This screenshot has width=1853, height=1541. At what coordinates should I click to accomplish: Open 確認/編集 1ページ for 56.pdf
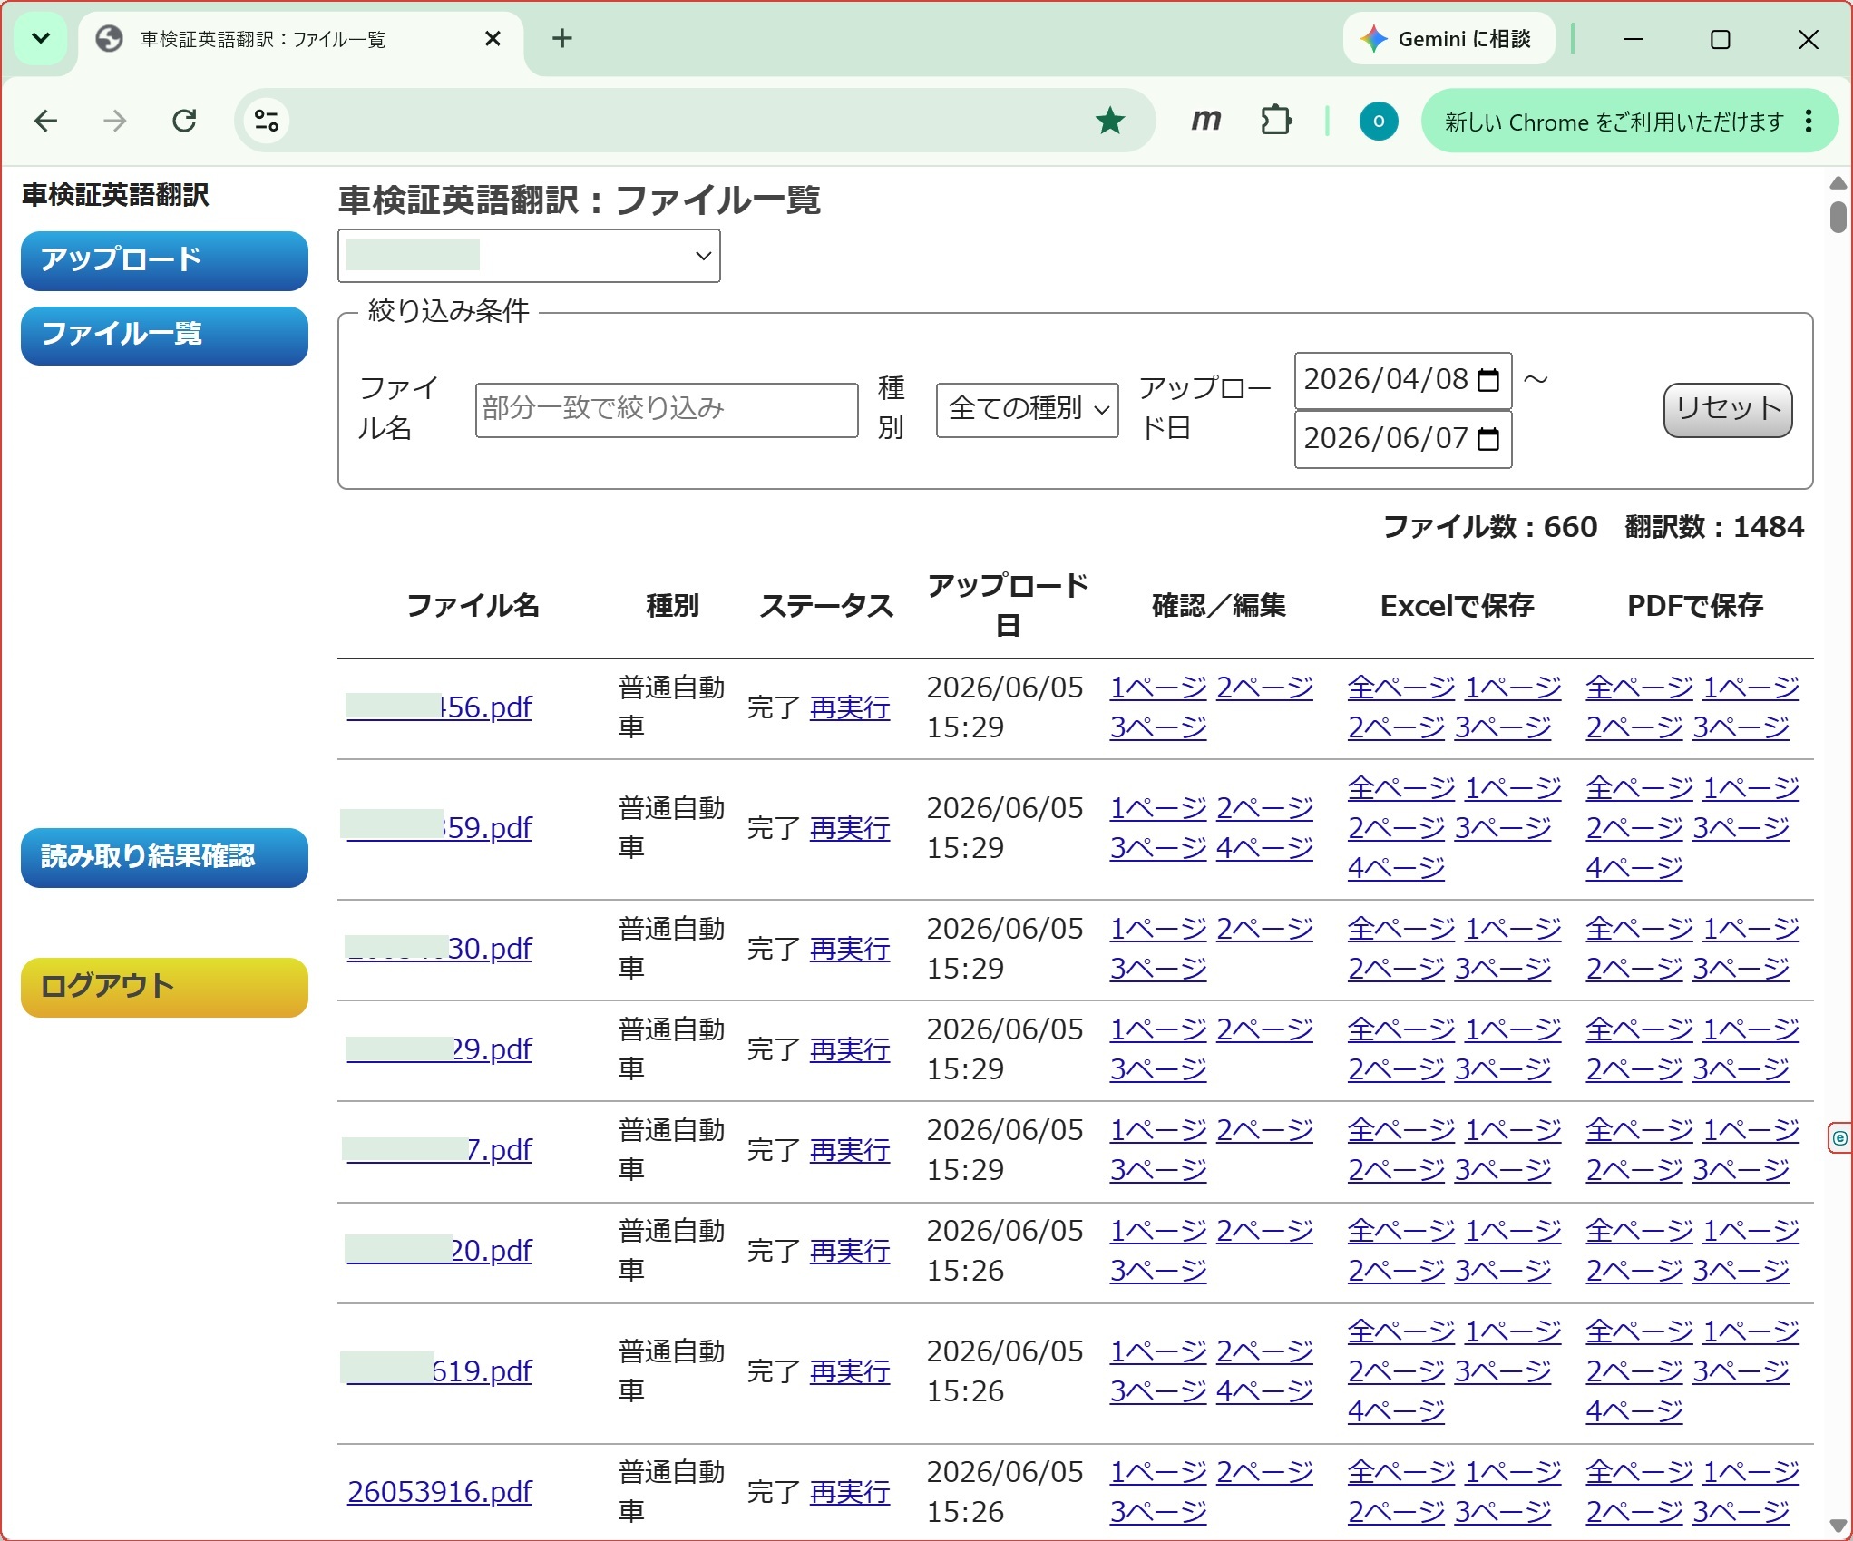click(x=1158, y=688)
